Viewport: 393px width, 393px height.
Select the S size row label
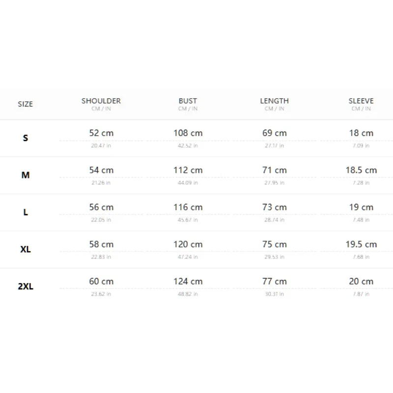[26, 138]
